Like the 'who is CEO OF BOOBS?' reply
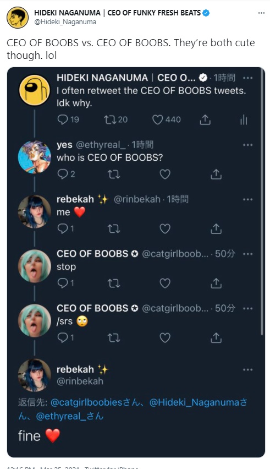The image size is (270, 469). coord(165,174)
